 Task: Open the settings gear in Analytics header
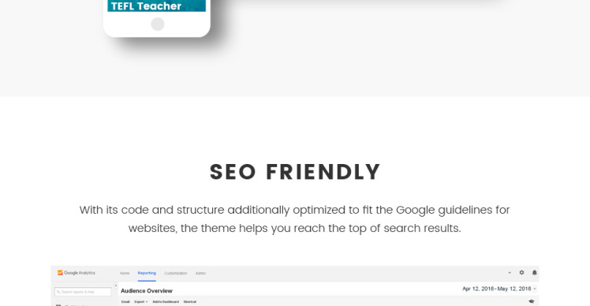pos(521,273)
